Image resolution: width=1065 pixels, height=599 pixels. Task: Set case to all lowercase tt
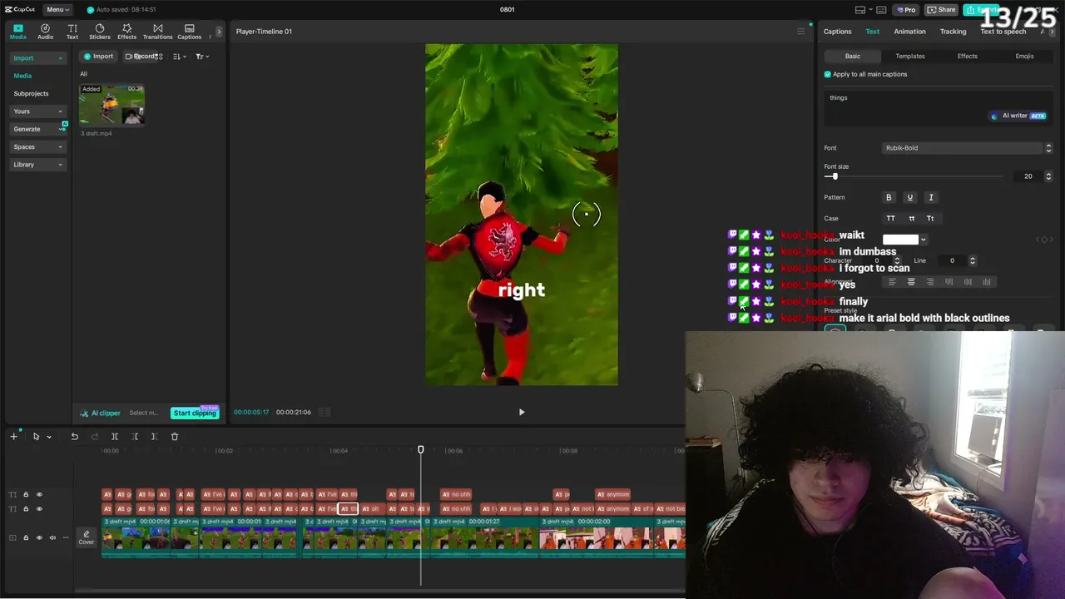click(x=911, y=219)
